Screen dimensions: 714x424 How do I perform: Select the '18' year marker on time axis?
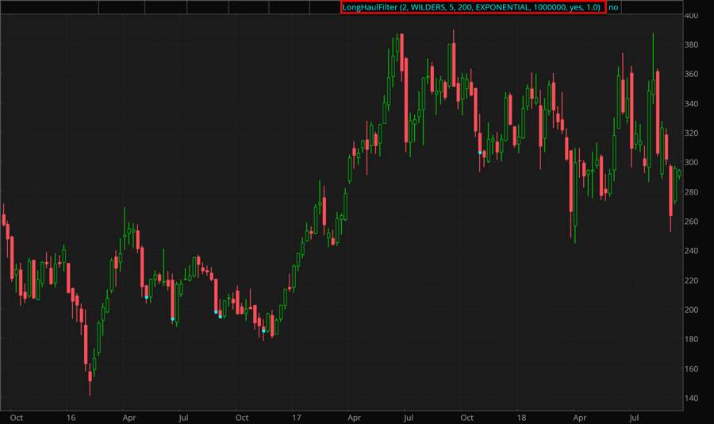[521, 417]
